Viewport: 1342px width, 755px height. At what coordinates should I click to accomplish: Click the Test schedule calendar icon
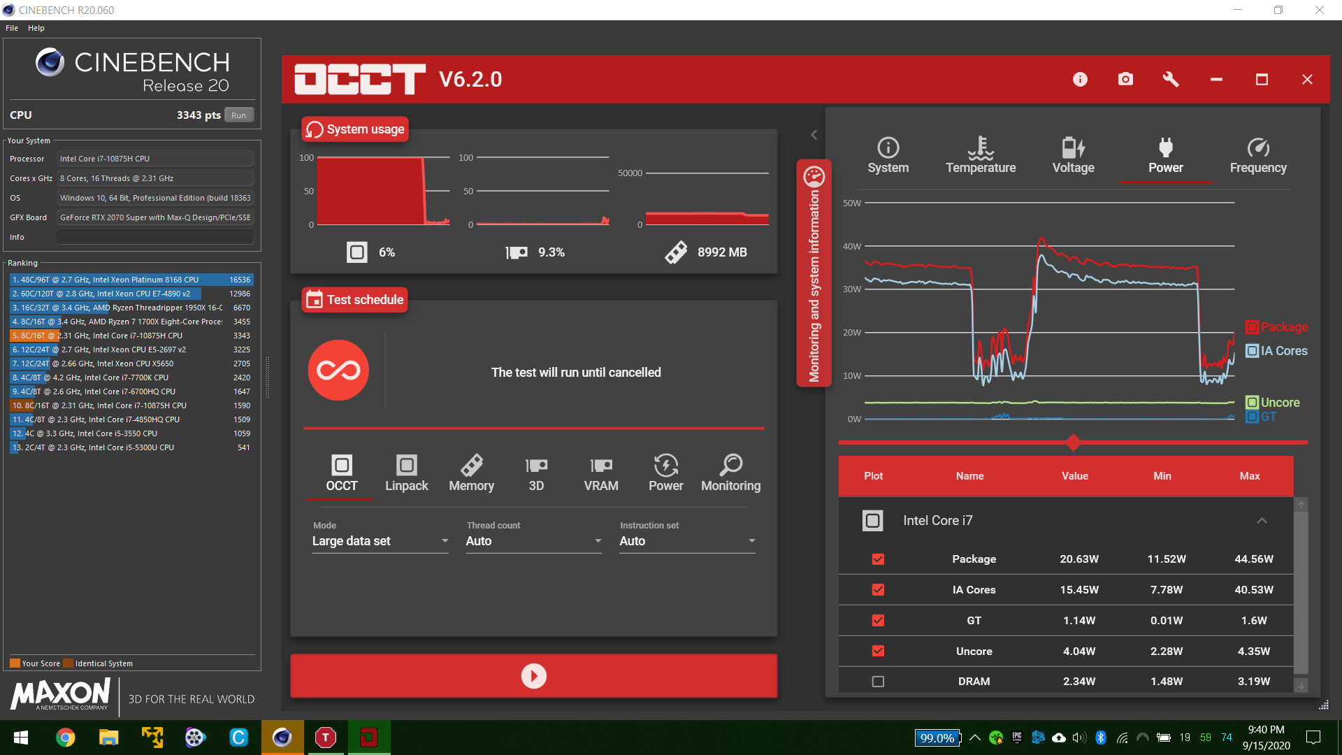pos(315,300)
